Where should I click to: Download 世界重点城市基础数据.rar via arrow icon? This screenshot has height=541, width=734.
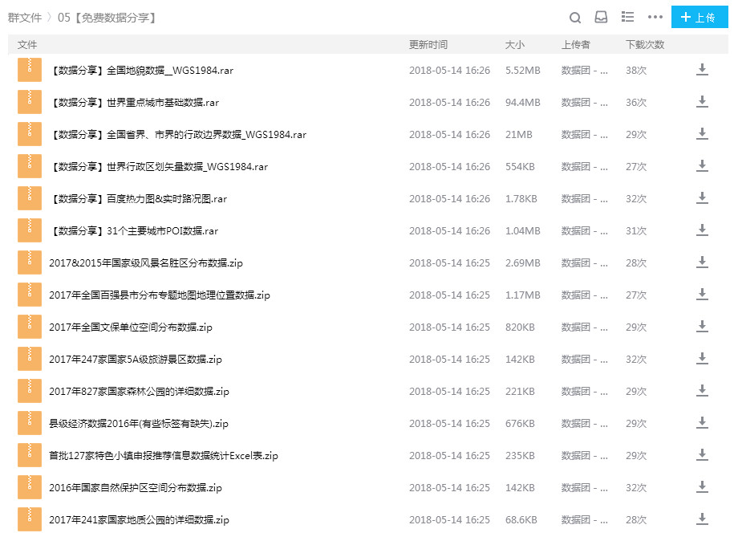702,102
